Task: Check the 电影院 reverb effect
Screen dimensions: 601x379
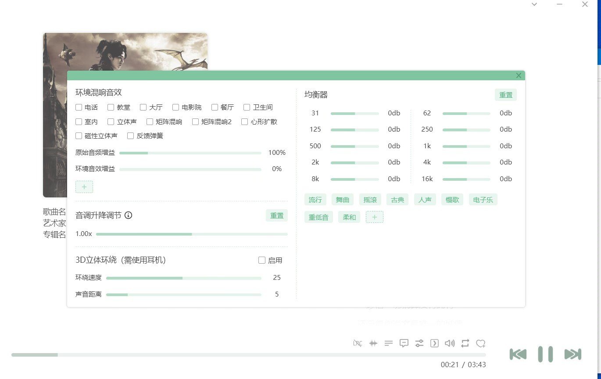Action: tap(176, 107)
